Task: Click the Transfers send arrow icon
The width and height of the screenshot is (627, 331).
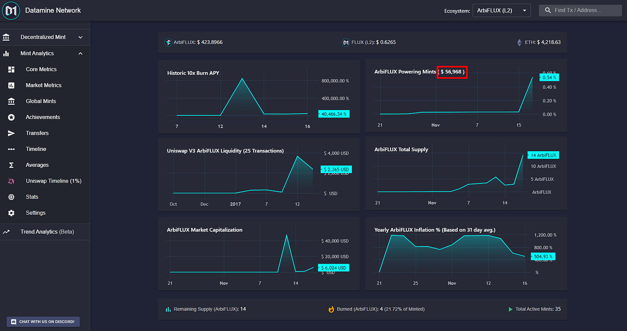Action: 11,133
